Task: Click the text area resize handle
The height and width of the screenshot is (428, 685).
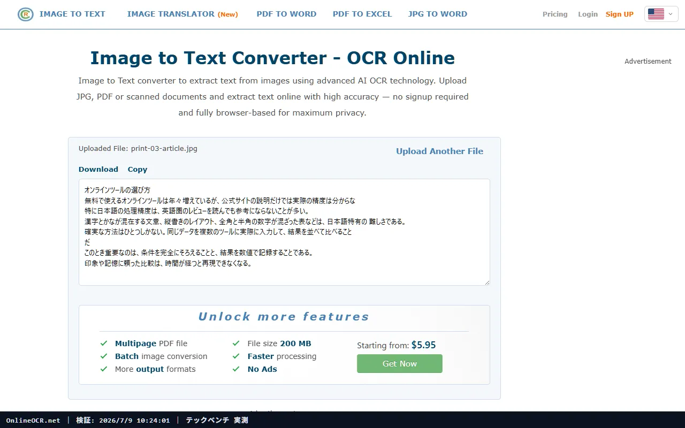Action: coord(487,282)
